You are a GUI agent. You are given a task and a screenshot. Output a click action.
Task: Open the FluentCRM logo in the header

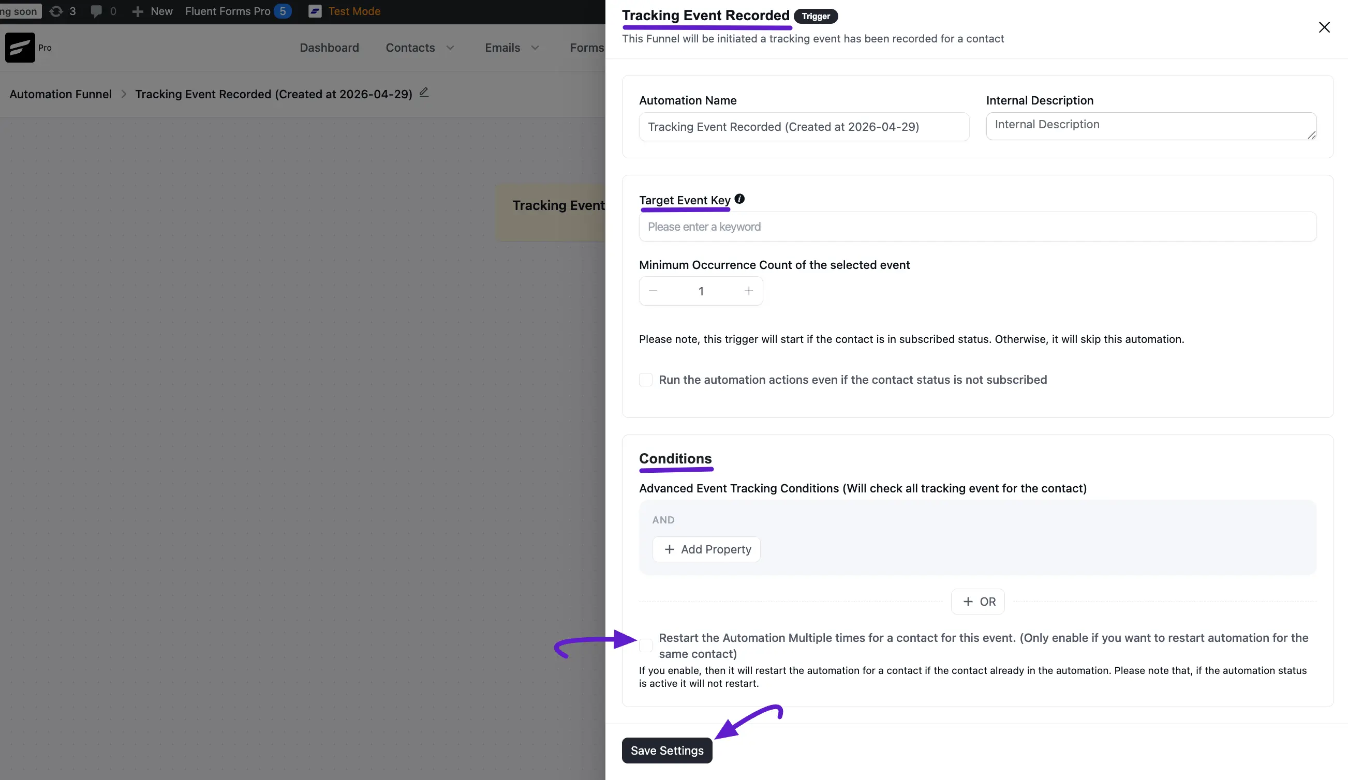(x=20, y=48)
